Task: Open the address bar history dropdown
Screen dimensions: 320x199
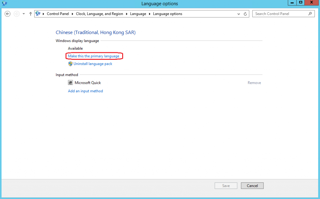Action: point(238,14)
